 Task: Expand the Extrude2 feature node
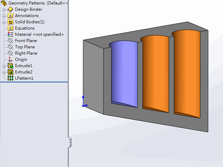[x=4, y=72]
